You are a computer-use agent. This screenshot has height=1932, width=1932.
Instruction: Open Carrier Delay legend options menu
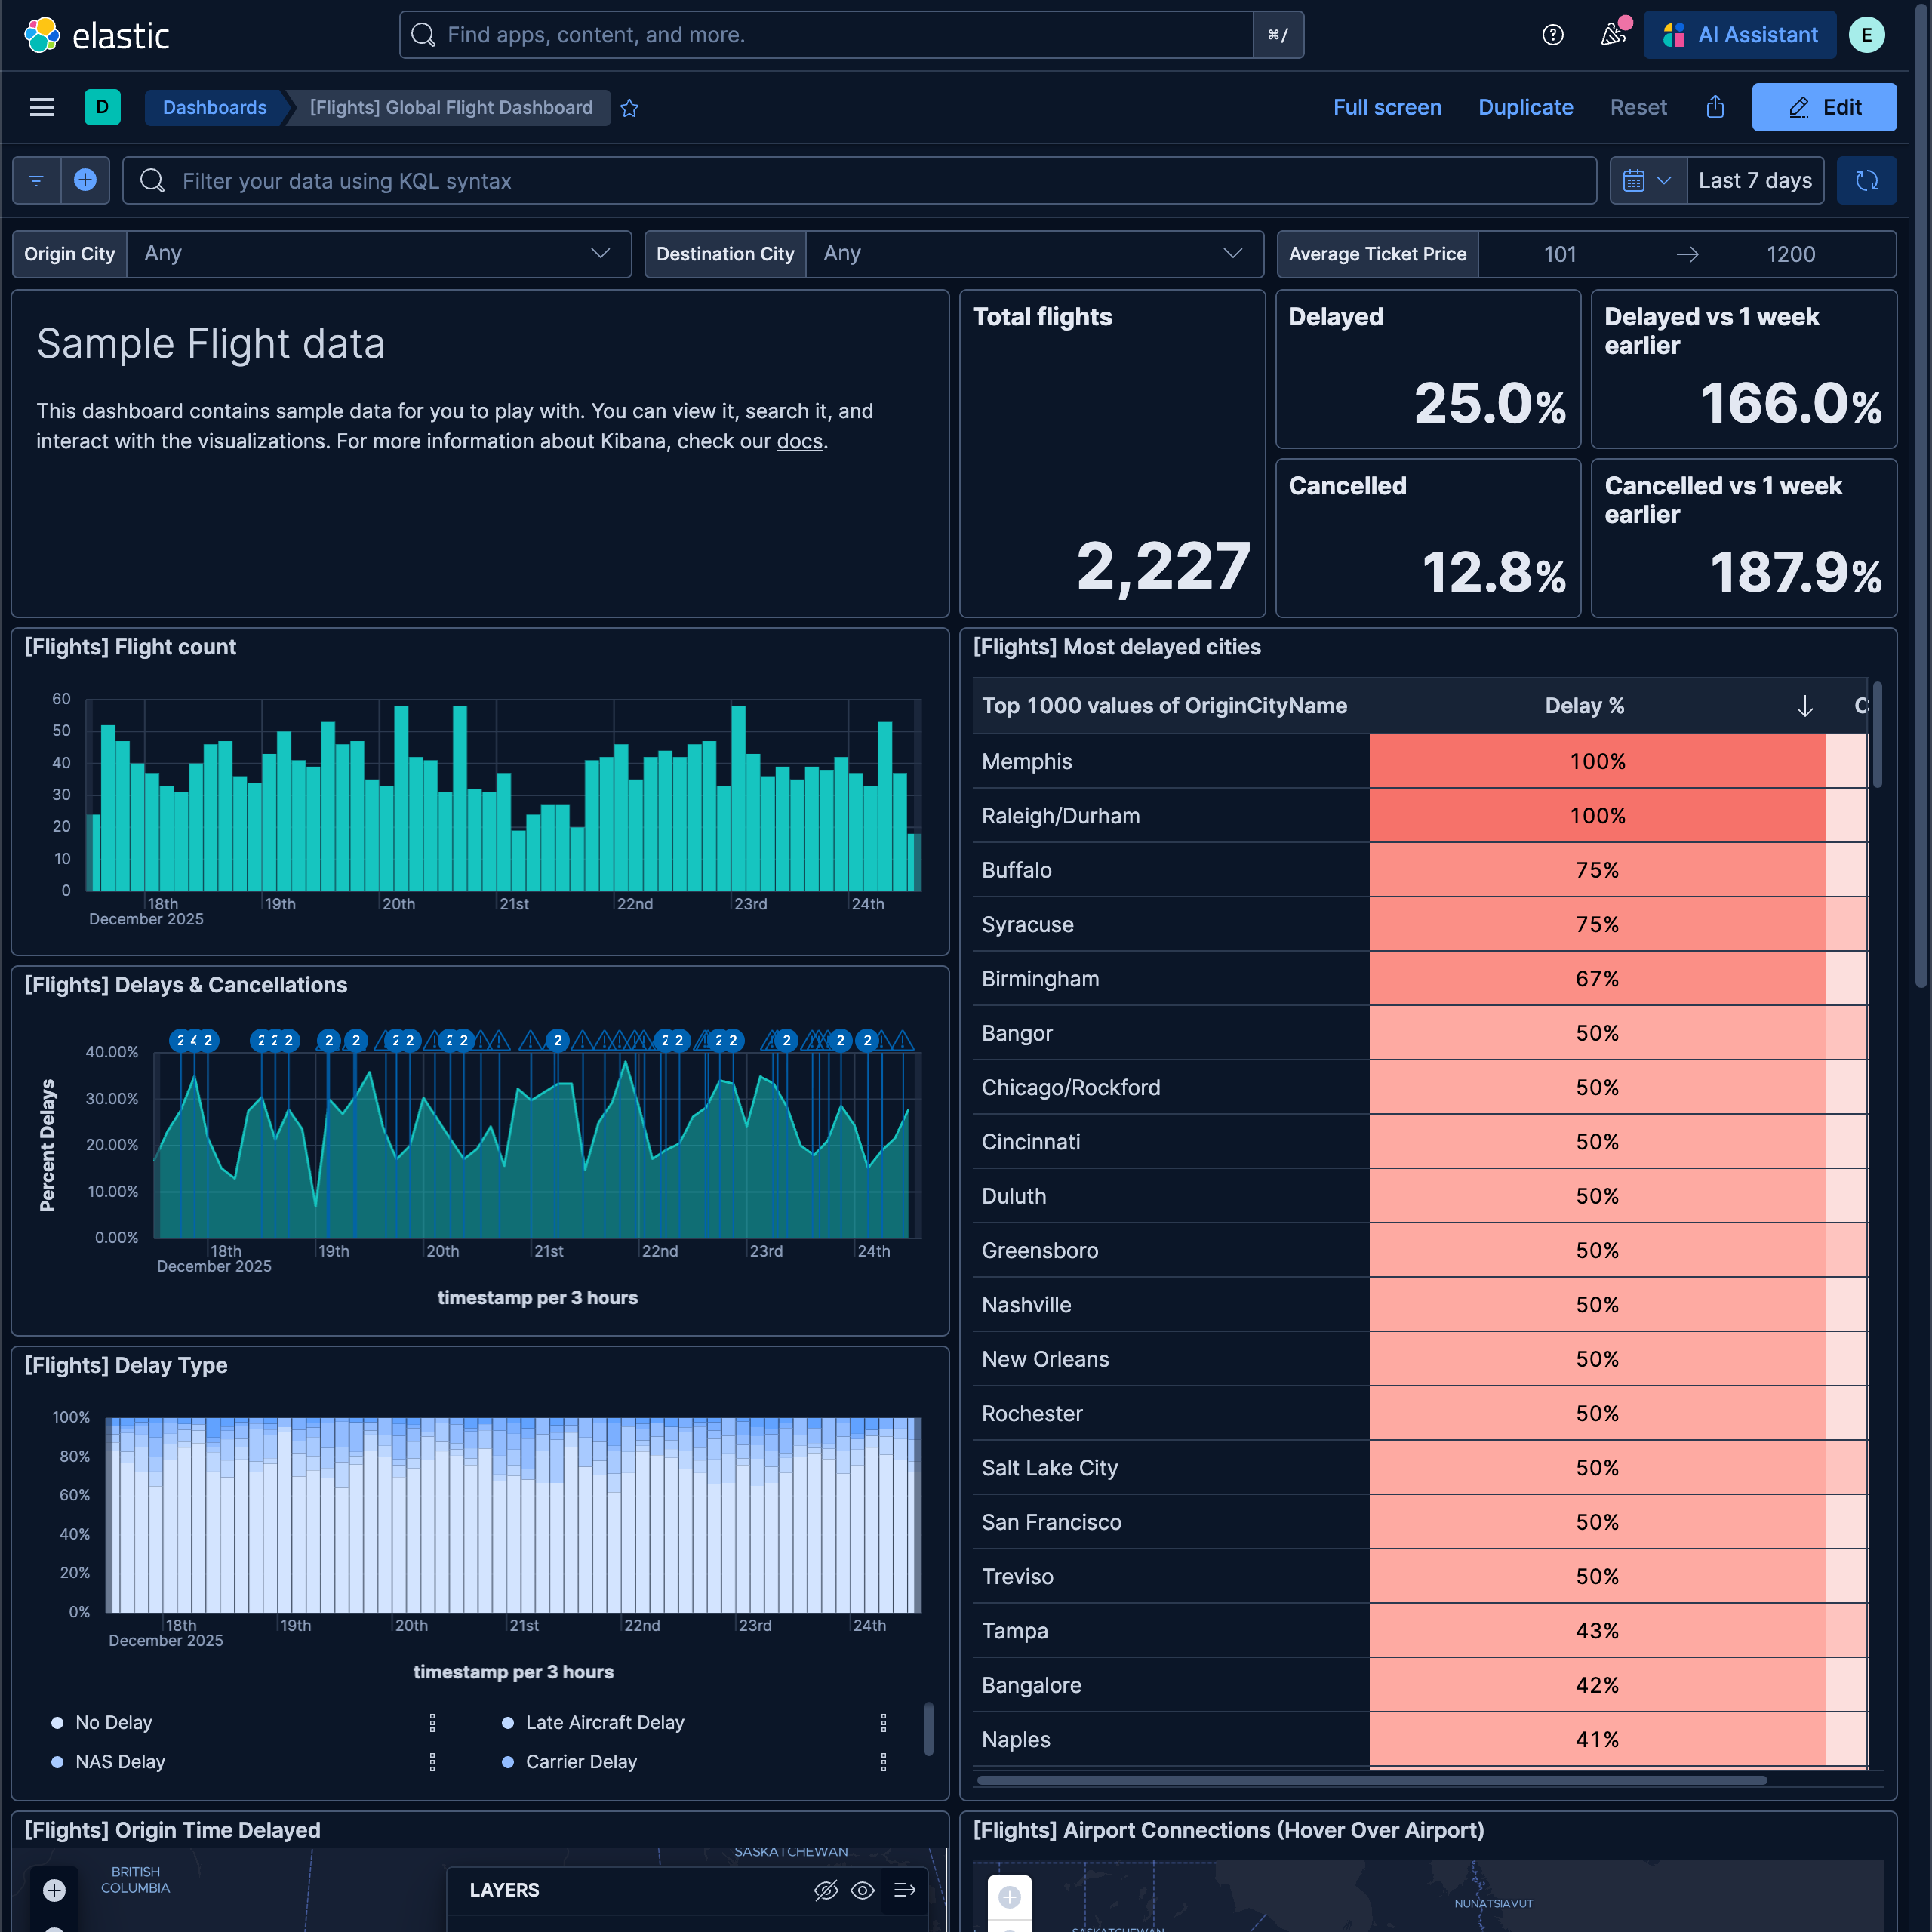coord(883,1762)
